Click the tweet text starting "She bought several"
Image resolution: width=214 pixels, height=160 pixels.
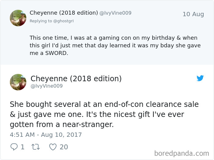104,114
